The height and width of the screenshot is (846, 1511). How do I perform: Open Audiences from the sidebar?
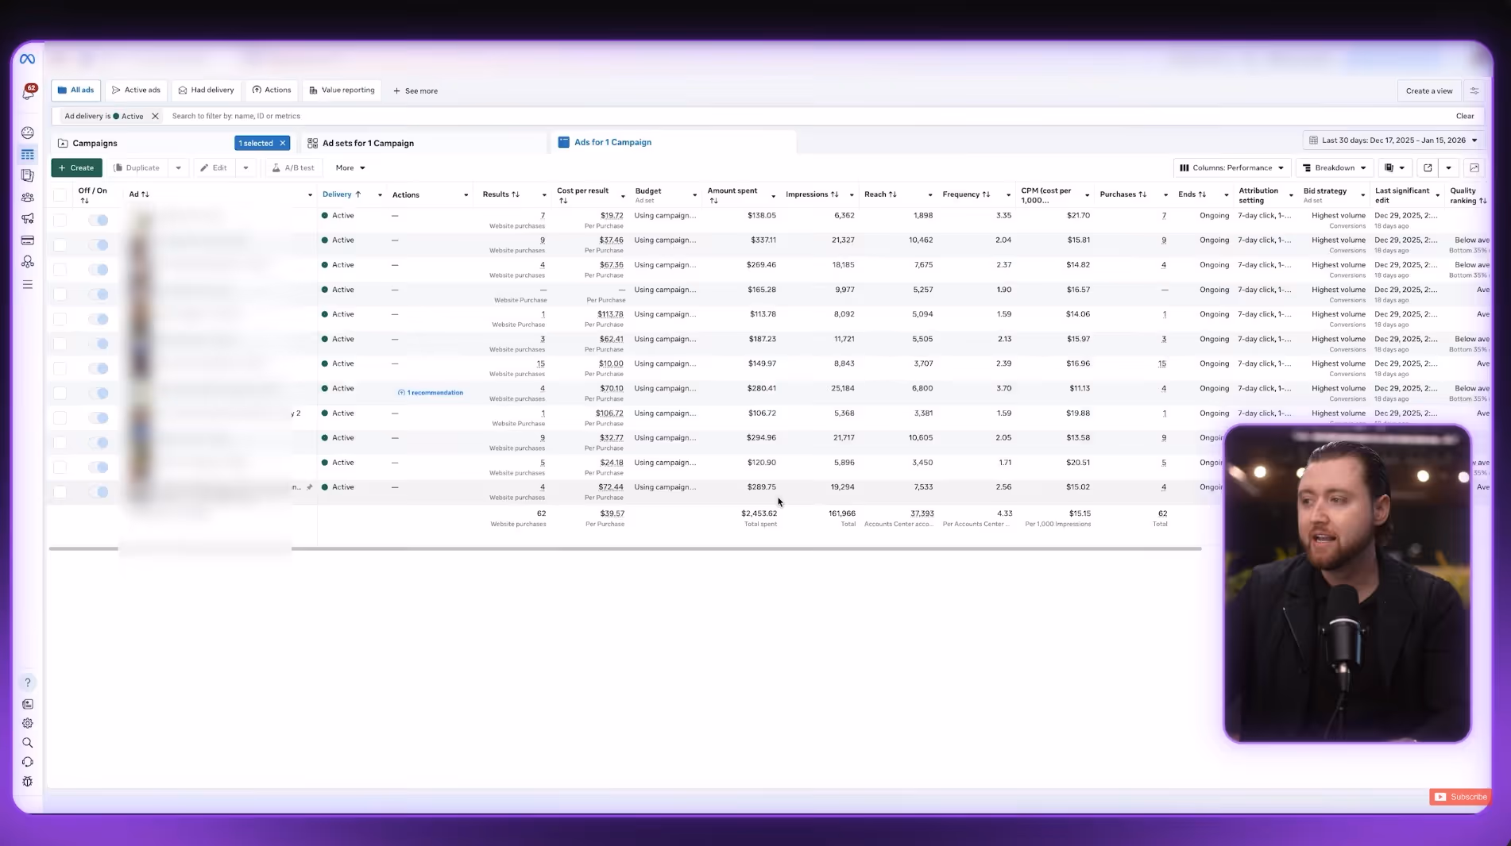28,197
